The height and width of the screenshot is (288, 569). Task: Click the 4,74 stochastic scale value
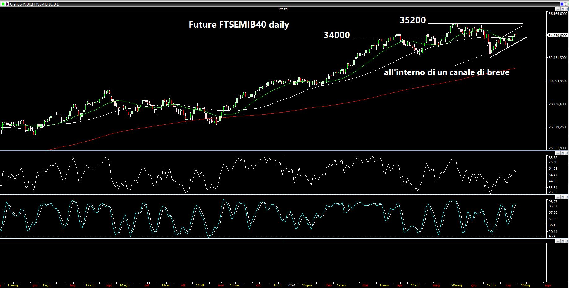tap(552, 236)
